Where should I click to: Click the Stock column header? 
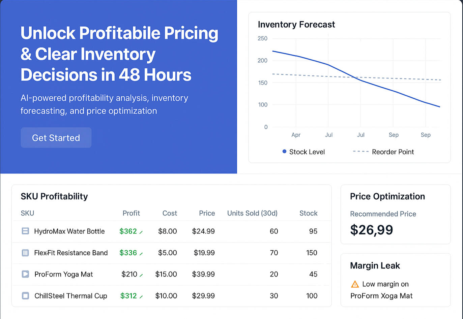(308, 213)
